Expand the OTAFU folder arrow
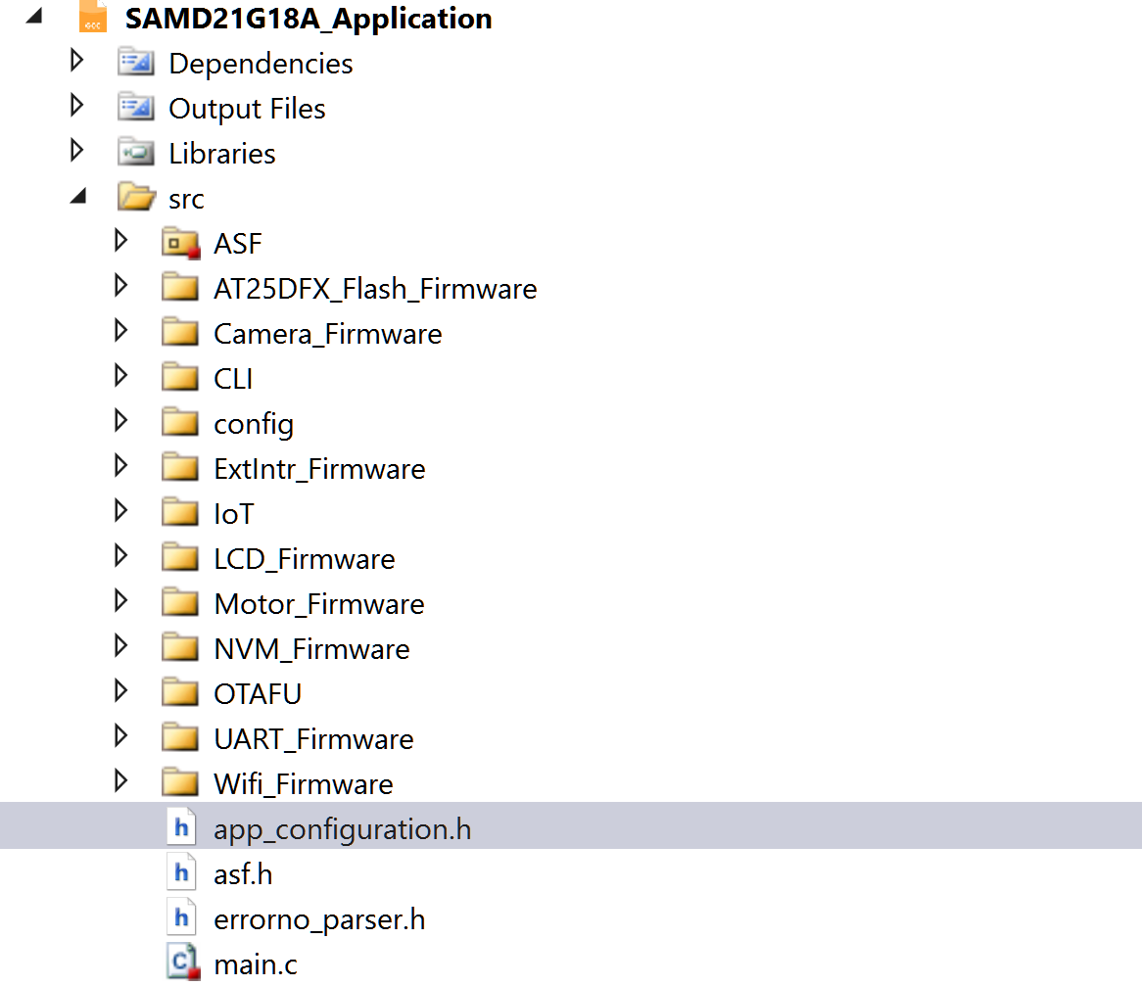The image size is (1142, 986). (x=120, y=690)
